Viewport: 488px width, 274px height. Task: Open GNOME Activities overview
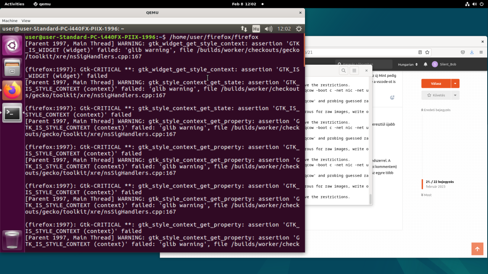pyautogui.click(x=14, y=4)
